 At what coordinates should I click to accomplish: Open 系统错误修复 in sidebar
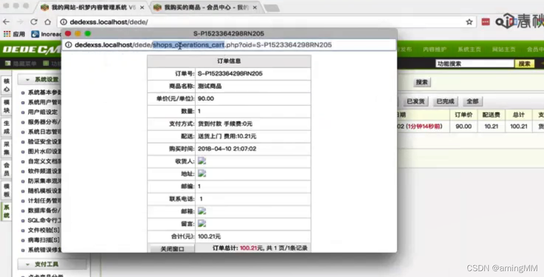click(x=44, y=250)
